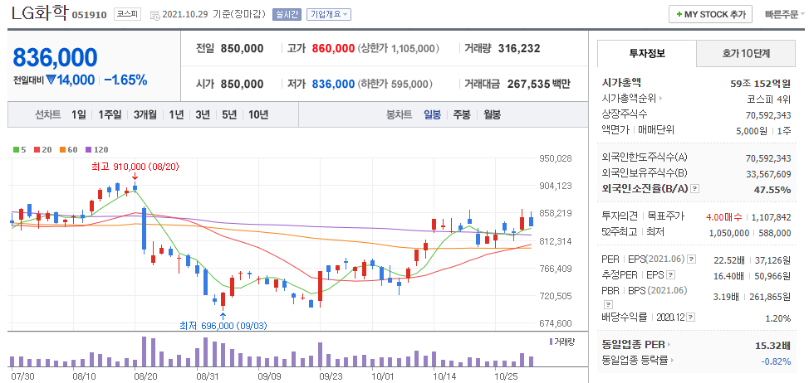Click 상장주식수 value 70,592,343
Screen dimensions: 809x383
[768, 114]
